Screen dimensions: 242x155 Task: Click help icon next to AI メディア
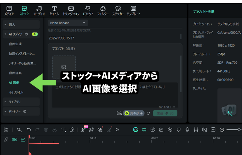pyautogui.click(x=26, y=34)
